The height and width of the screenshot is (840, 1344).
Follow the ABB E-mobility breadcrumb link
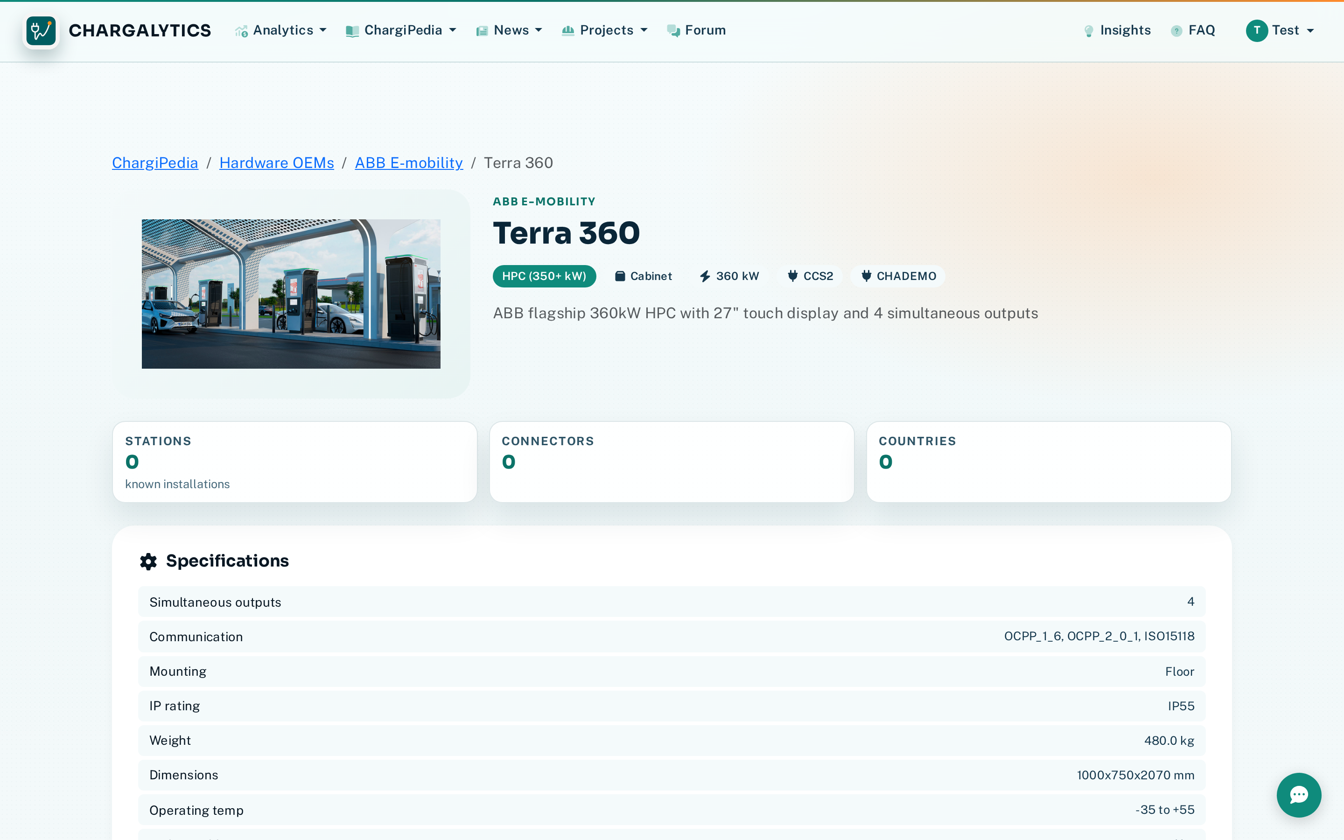point(409,163)
